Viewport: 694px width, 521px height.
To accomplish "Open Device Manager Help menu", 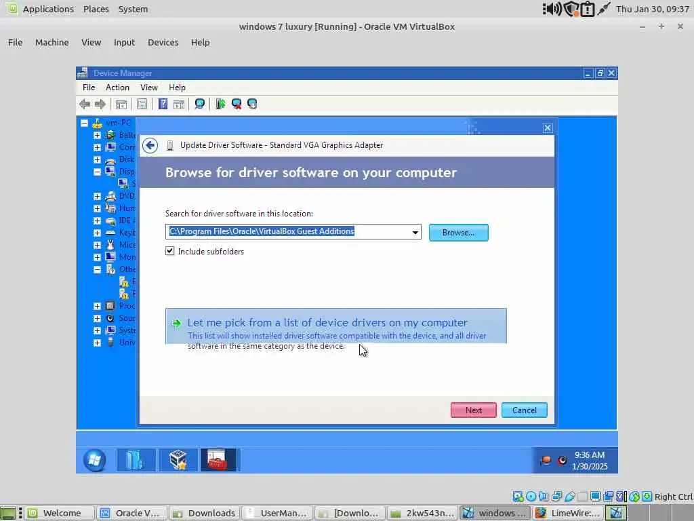I will pos(177,88).
